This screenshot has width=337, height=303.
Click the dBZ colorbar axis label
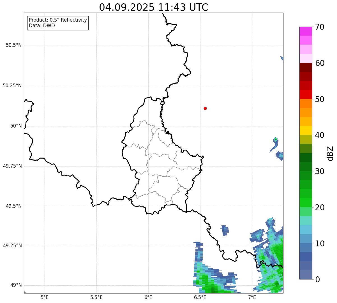tap(330, 153)
